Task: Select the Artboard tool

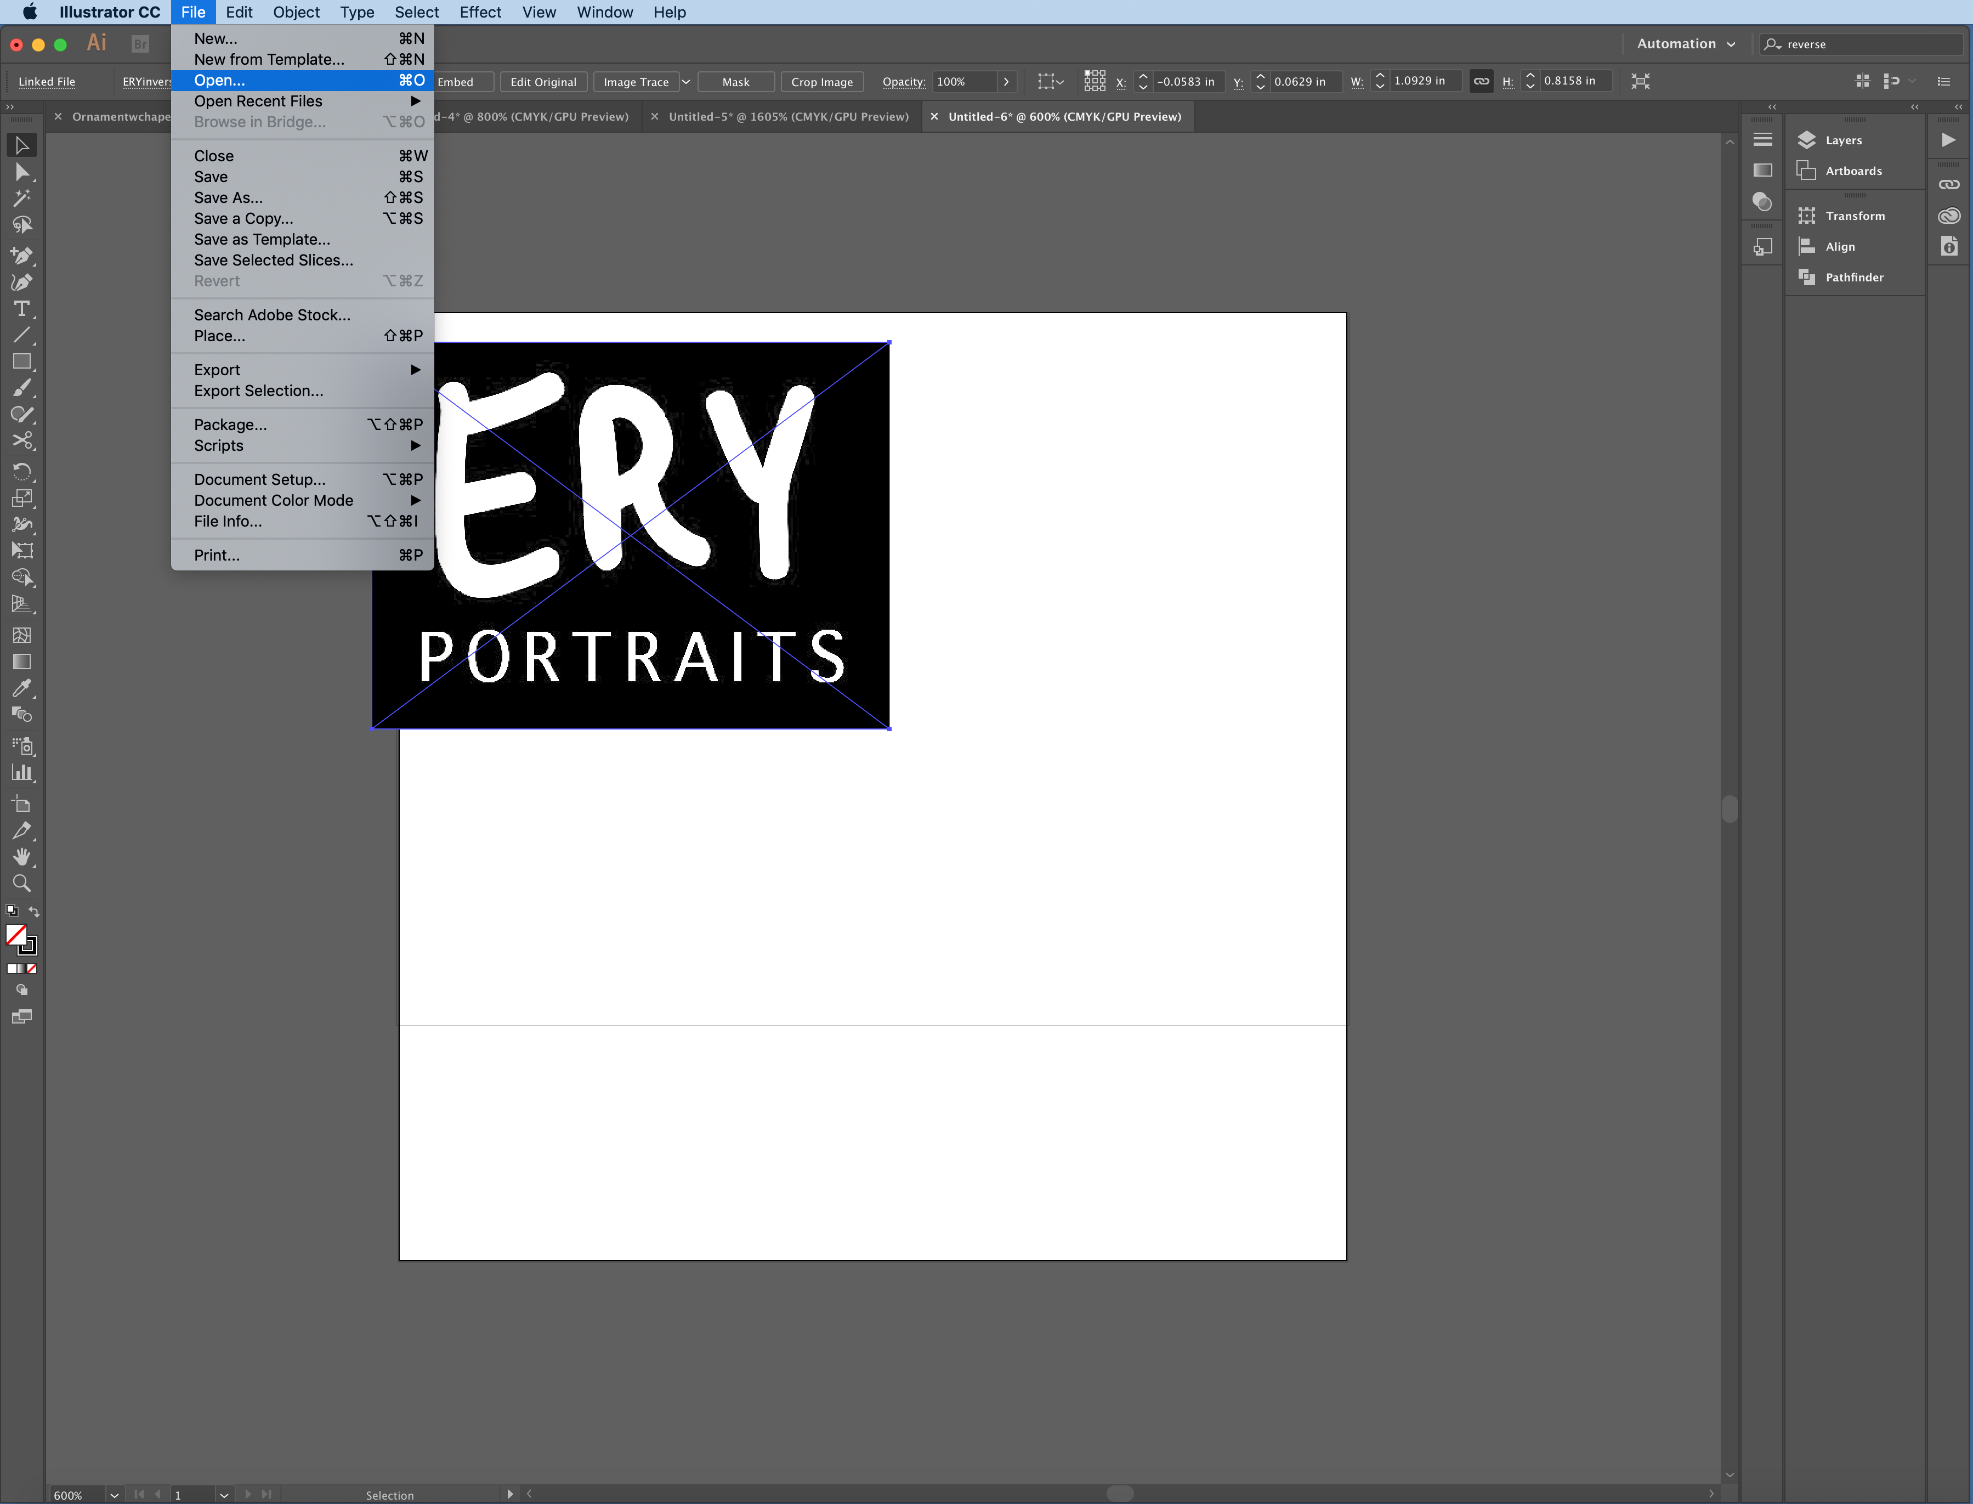Action: [21, 804]
